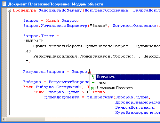Click the p() icon beside УстановитьПараметр

93,88
